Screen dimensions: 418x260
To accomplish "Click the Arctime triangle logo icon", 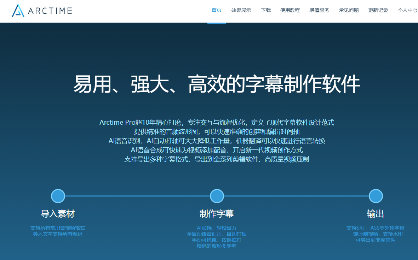I will (x=18, y=11).
